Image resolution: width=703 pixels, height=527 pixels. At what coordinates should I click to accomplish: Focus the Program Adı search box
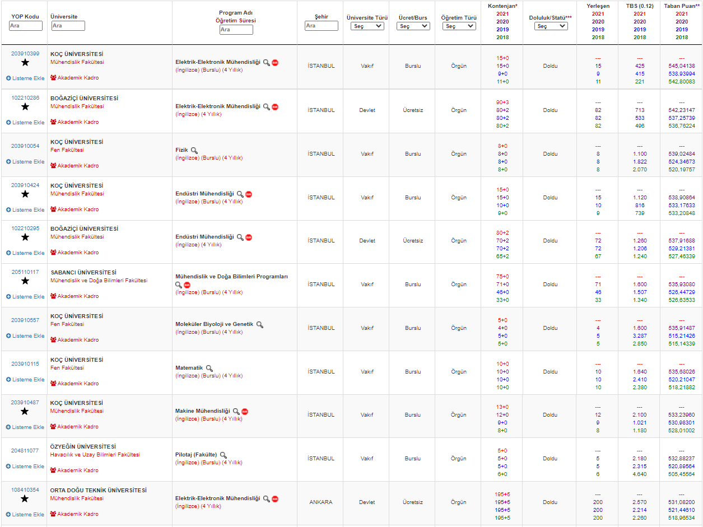tap(236, 30)
